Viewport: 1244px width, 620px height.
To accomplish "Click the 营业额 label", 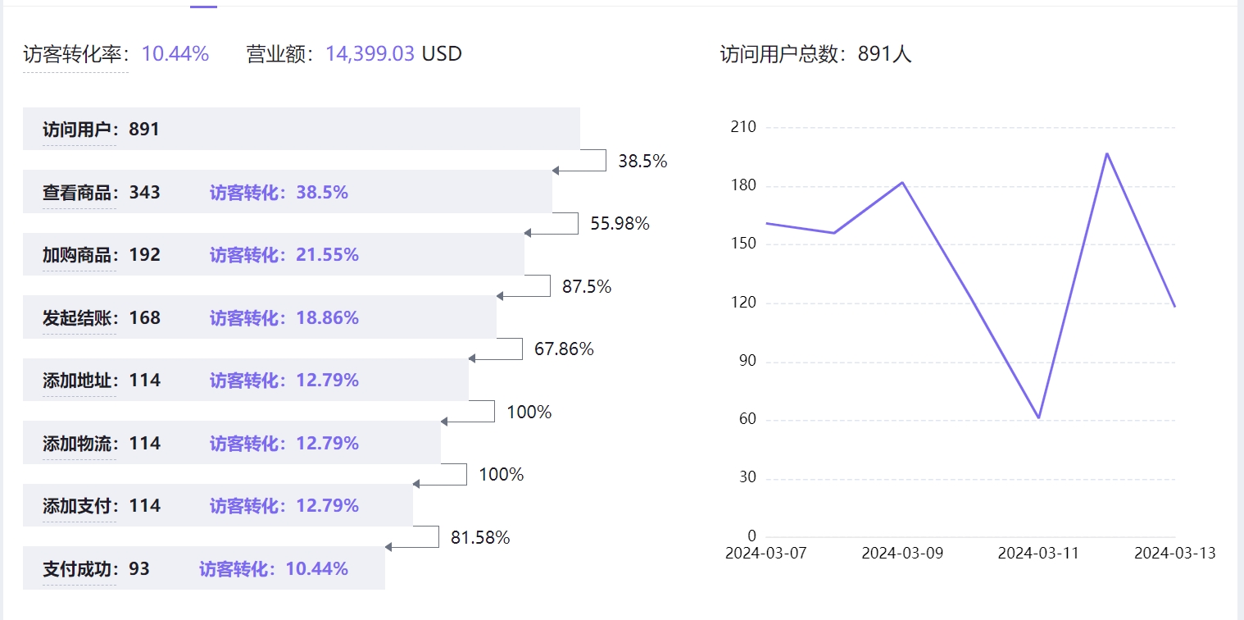I will pyautogui.click(x=279, y=54).
